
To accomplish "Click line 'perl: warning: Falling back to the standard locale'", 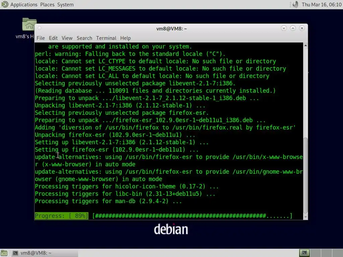I will pyautogui.click(x=130, y=54).
